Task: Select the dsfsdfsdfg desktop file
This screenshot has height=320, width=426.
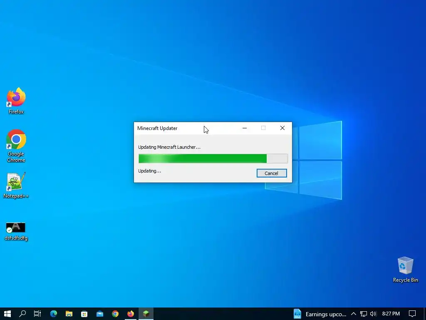Action: tap(16, 231)
